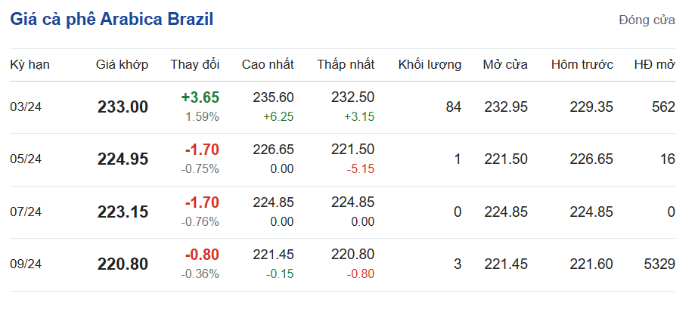The width and height of the screenshot is (695, 309).
Task: Select the Giá khớp column header
Action: point(122,64)
